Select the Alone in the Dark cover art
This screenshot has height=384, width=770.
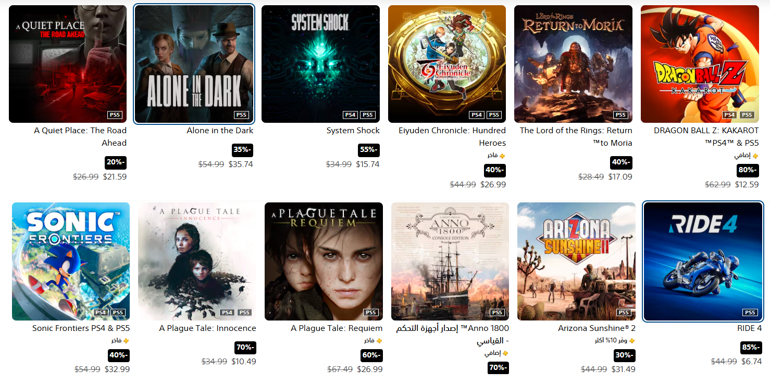194,64
